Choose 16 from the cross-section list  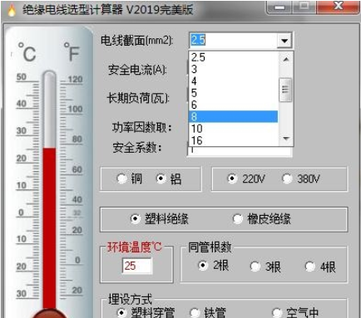coord(233,140)
